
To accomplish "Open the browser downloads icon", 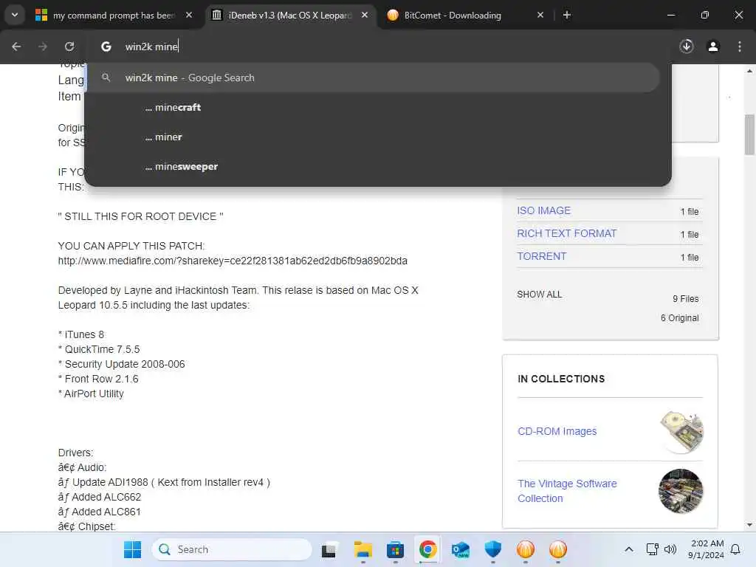I will [x=687, y=47].
